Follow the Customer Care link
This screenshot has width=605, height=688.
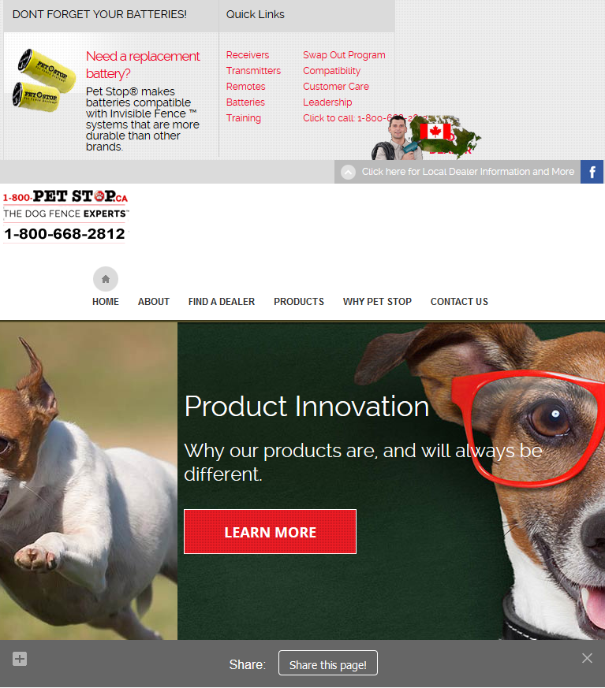coord(336,87)
